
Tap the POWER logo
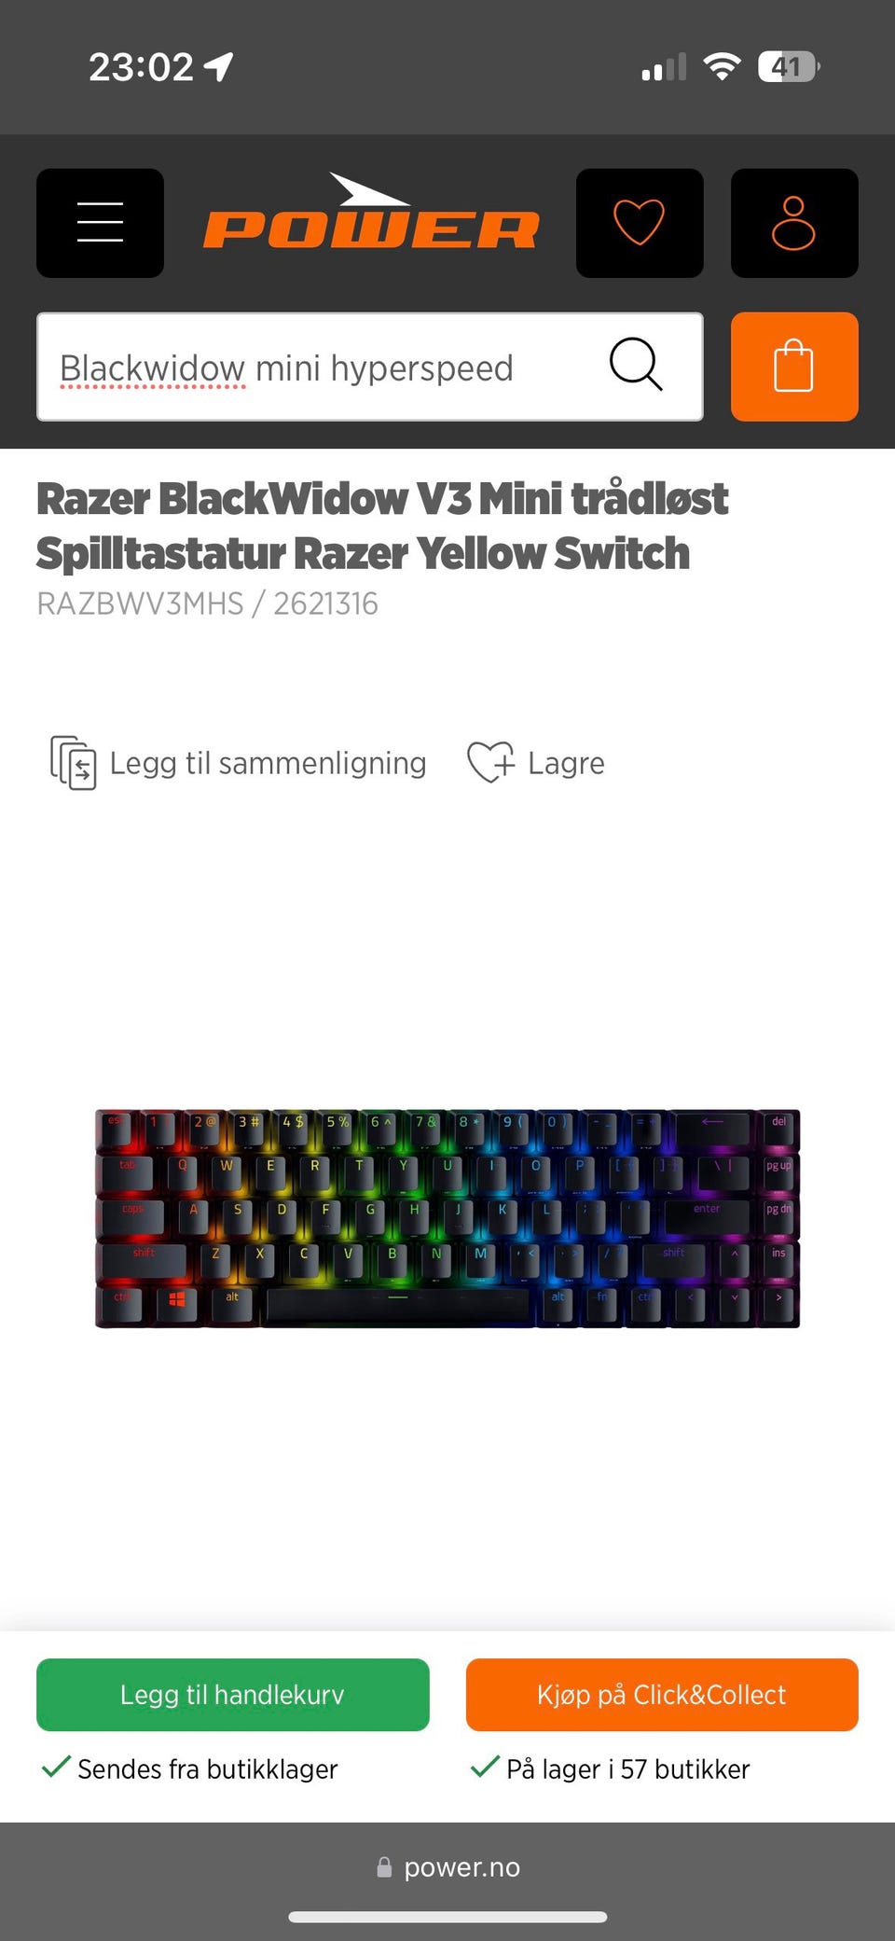click(371, 213)
